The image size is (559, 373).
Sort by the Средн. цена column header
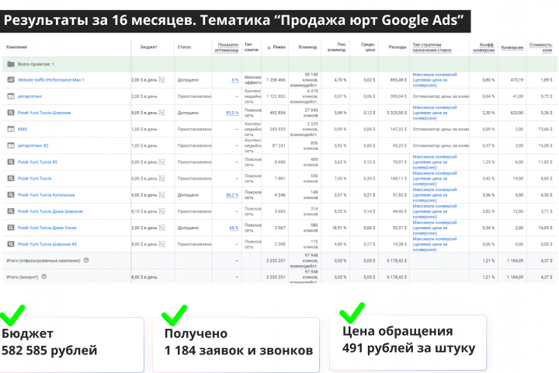point(368,47)
